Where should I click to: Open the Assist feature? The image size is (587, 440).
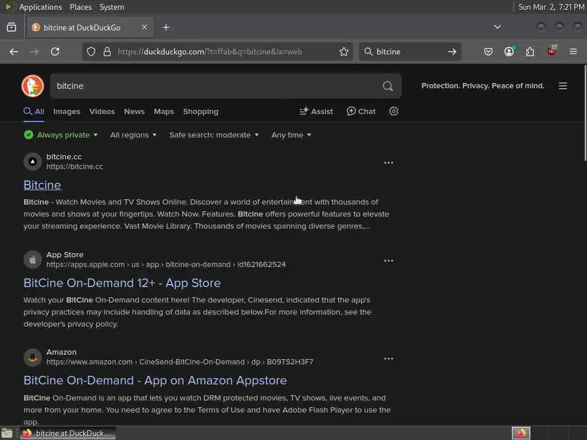tap(316, 111)
